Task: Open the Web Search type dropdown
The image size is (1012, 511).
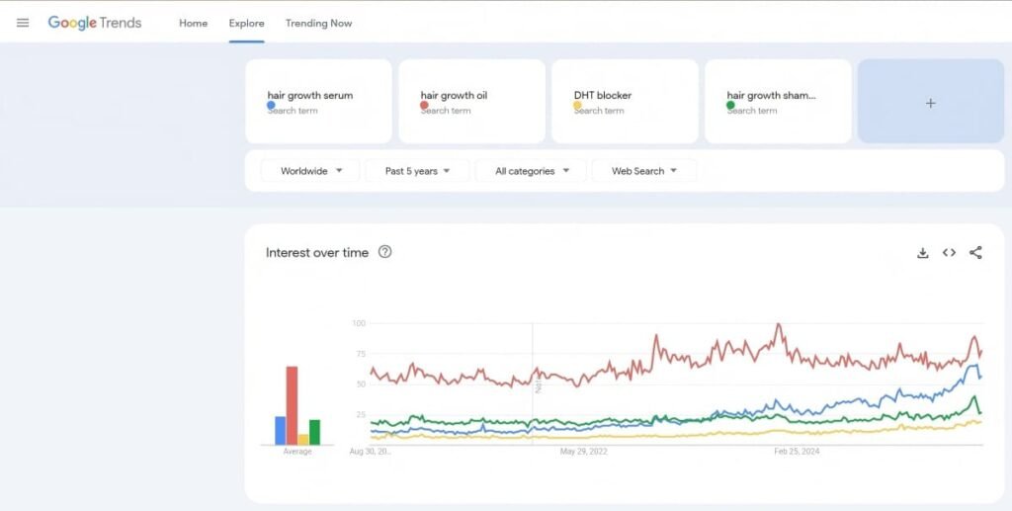Action: [643, 171]
